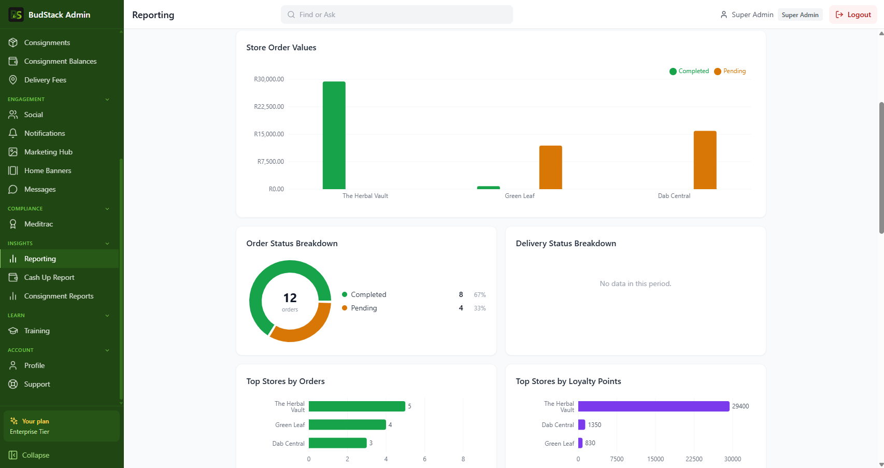Click the main page vertical scrollbar
Image resolution: width=884 pixels, height=468 pixels.
tap(881, 168)
